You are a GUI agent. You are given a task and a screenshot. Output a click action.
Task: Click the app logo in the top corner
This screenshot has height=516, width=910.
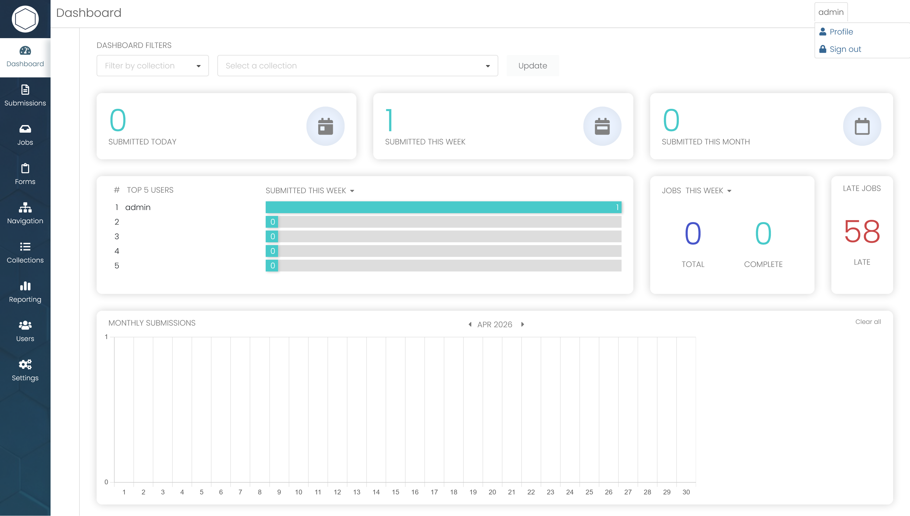pyautogui.click(x=25, y=19)
